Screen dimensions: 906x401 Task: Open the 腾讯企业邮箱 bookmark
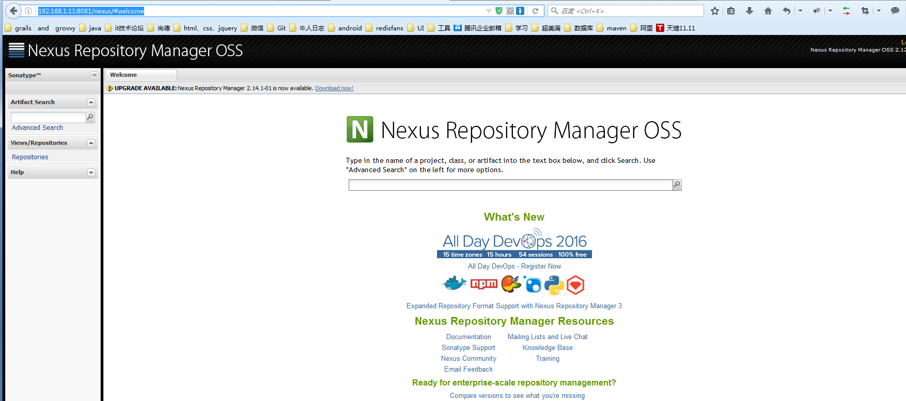click(x=478, y=28)
